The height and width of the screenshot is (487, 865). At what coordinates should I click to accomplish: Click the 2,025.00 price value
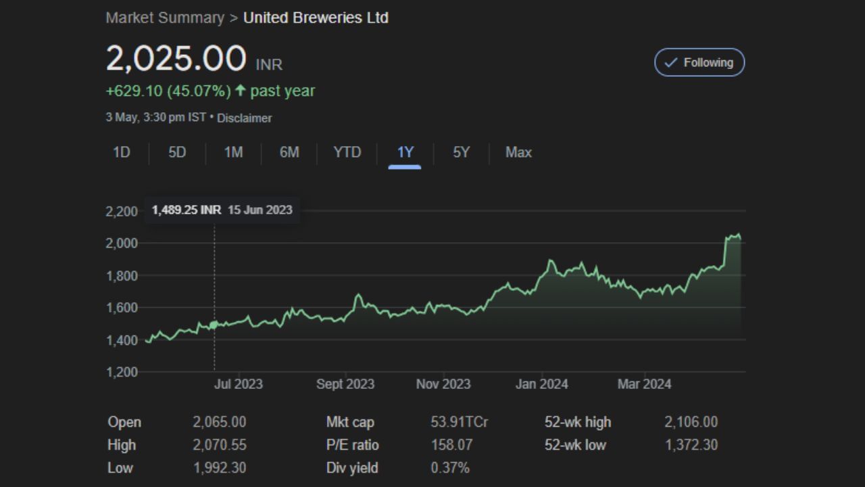click(176, 58)
